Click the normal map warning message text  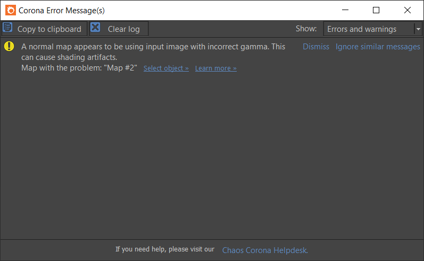[153, 52]
